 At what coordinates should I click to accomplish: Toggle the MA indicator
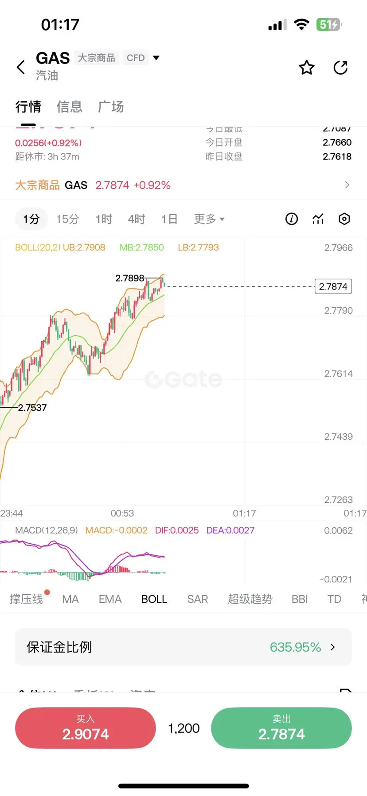pos(70,599)
